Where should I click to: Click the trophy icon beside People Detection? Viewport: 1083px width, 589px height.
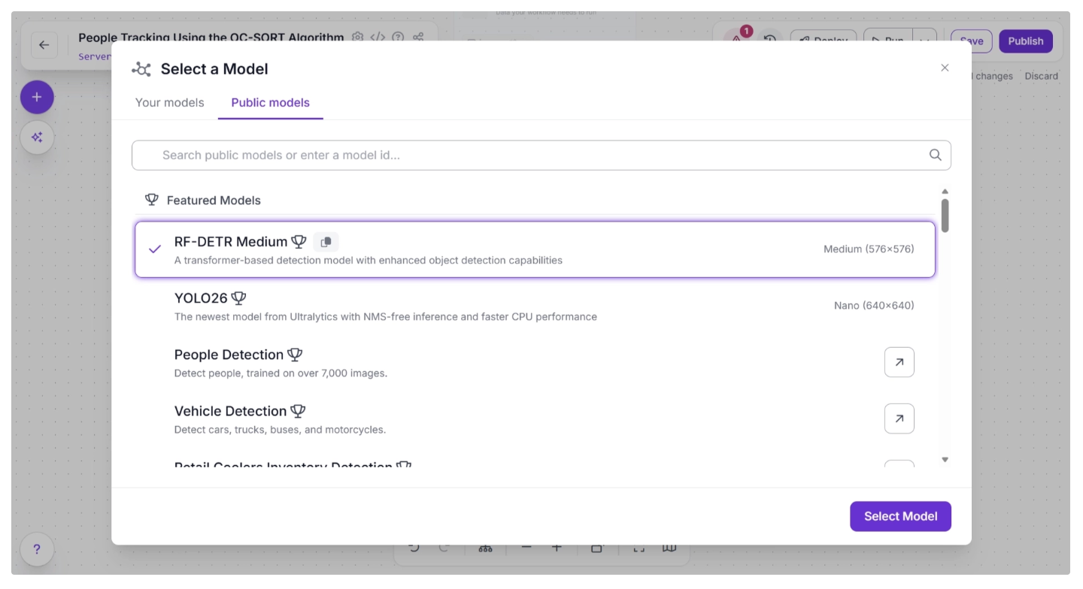click(x=295, y=355)
